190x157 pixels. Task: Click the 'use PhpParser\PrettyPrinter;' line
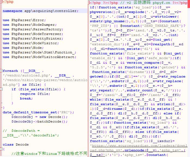coord(33,39)
